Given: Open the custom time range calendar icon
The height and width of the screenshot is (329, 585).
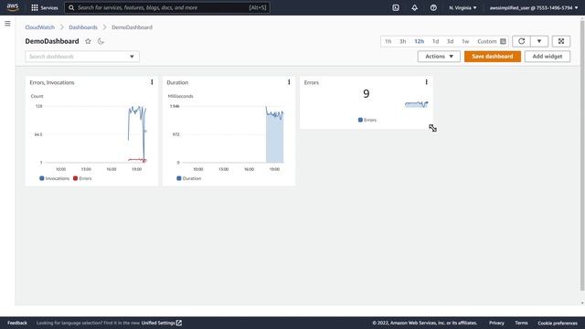Looking at the screenshot, I should [503, 41].
